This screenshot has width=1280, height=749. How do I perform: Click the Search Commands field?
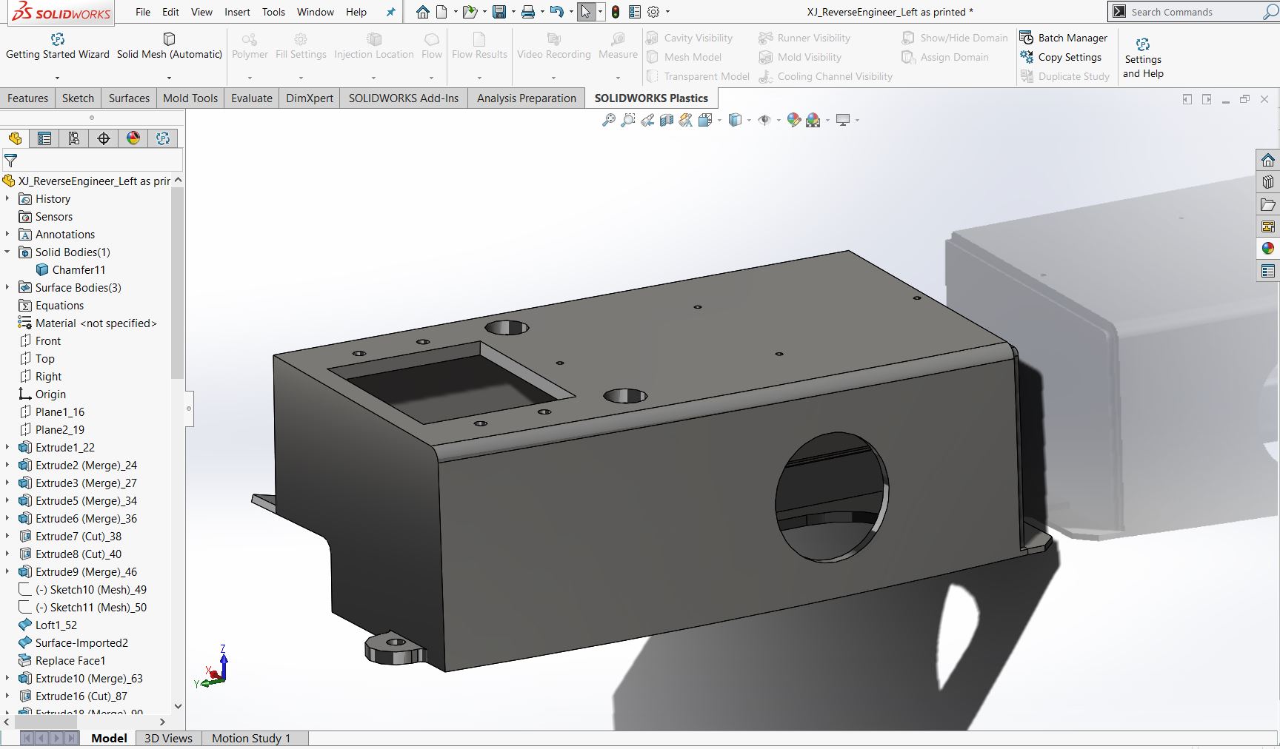(1193, 12)
